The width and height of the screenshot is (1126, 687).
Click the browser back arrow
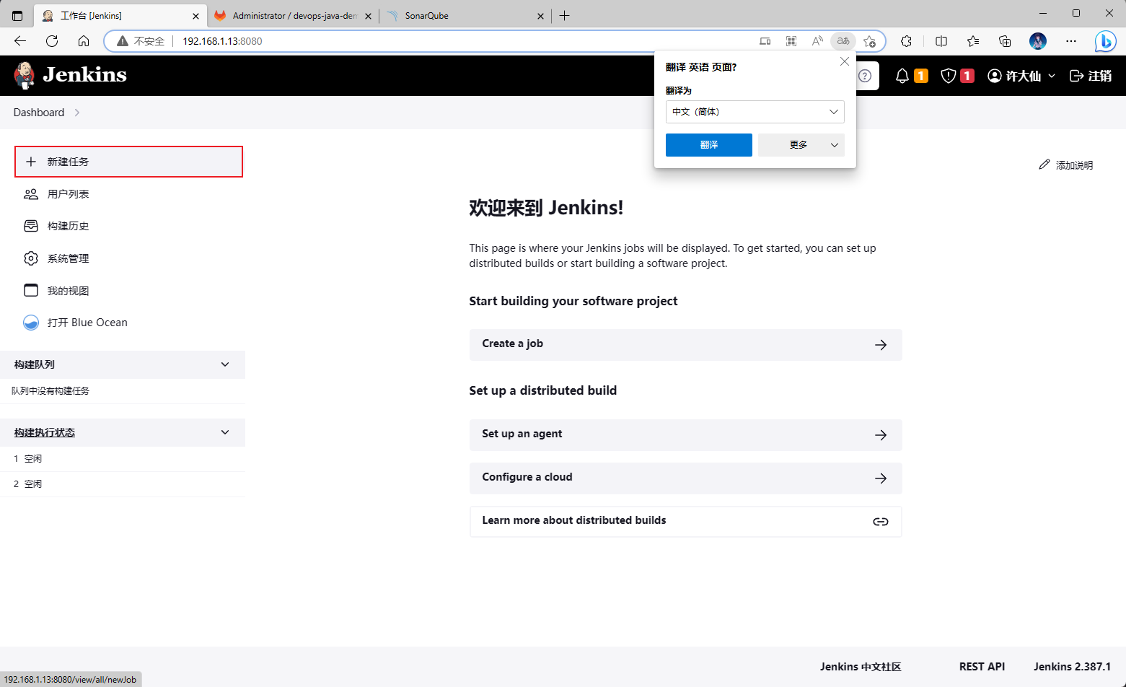20,41
